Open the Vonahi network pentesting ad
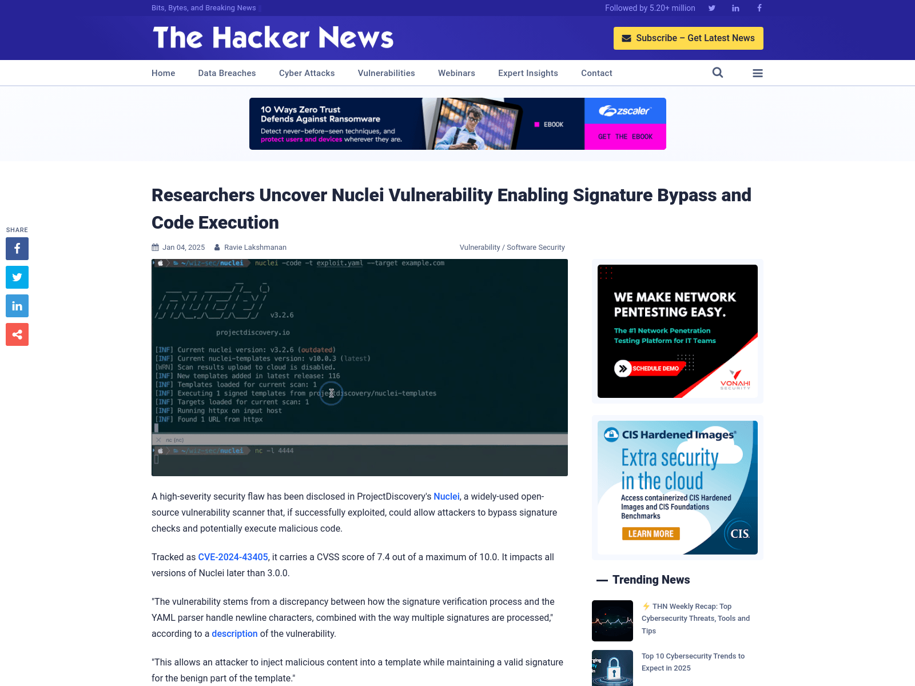 tap(678, 331)
